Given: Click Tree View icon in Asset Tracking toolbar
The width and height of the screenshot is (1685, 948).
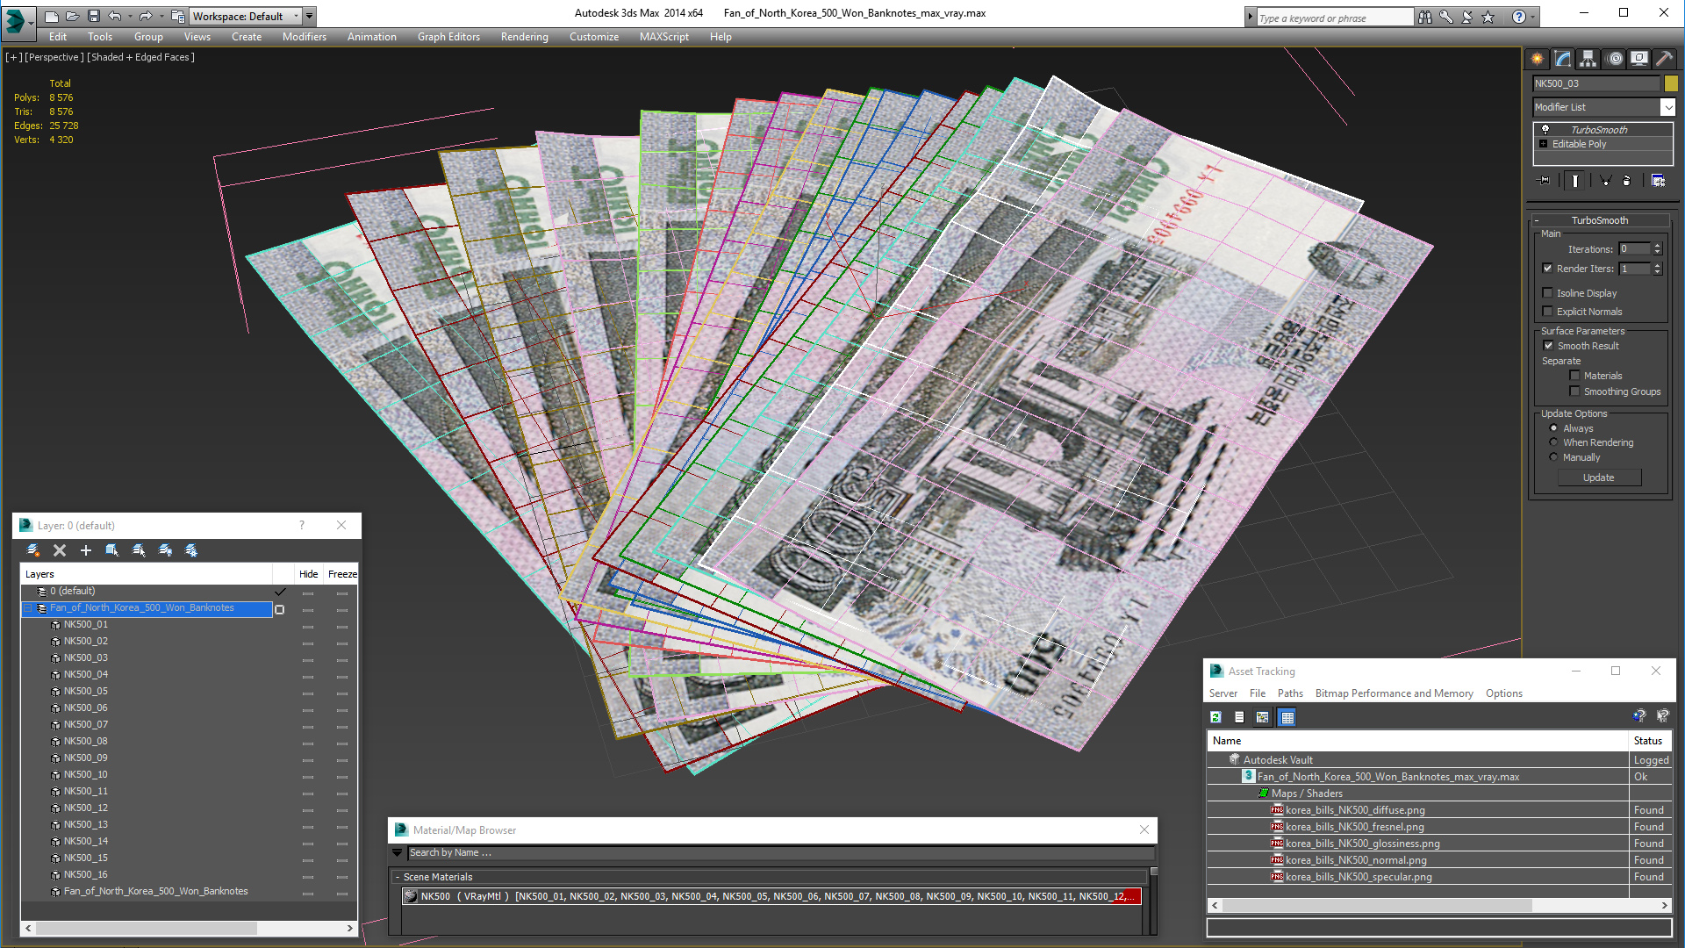Looking at the screenshot, I should point(1263,717).
